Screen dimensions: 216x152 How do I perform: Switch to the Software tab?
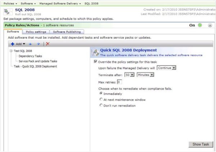(13, 32)
